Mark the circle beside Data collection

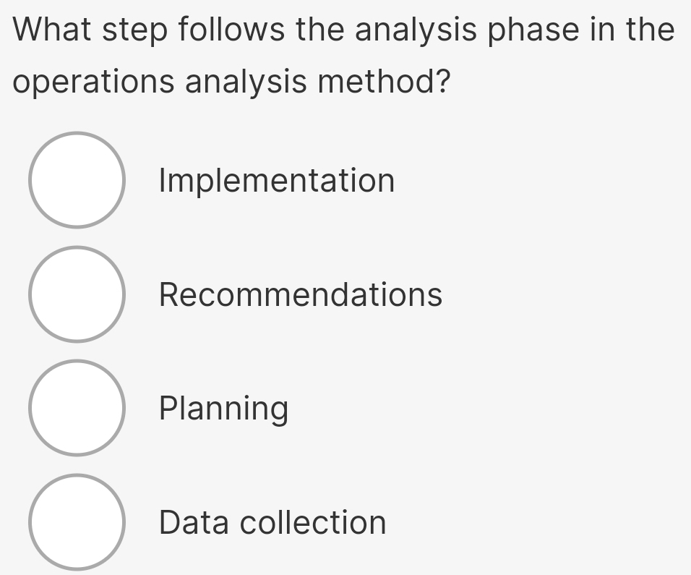click(x=77, y=521)
